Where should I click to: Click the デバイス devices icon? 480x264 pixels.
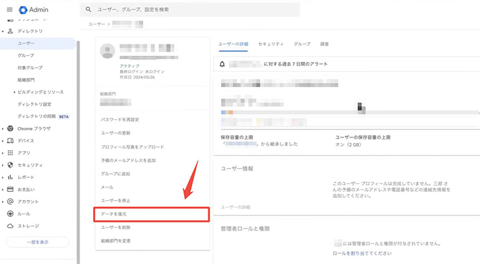click(x=10, y=141)
